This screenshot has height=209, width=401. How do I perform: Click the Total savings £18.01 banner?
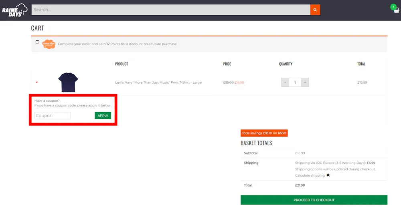[x=264, y=133]
